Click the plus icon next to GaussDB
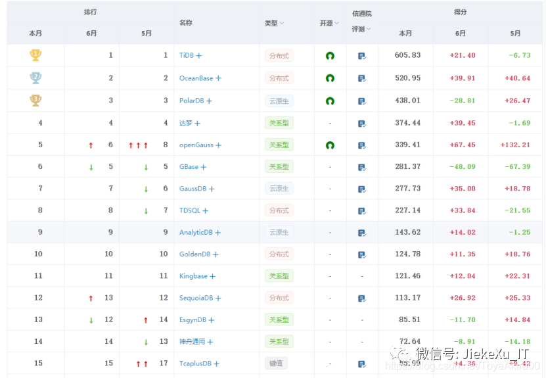Image resolution: width=546 pixels, height=378 pixels. [x=212, y=189]
